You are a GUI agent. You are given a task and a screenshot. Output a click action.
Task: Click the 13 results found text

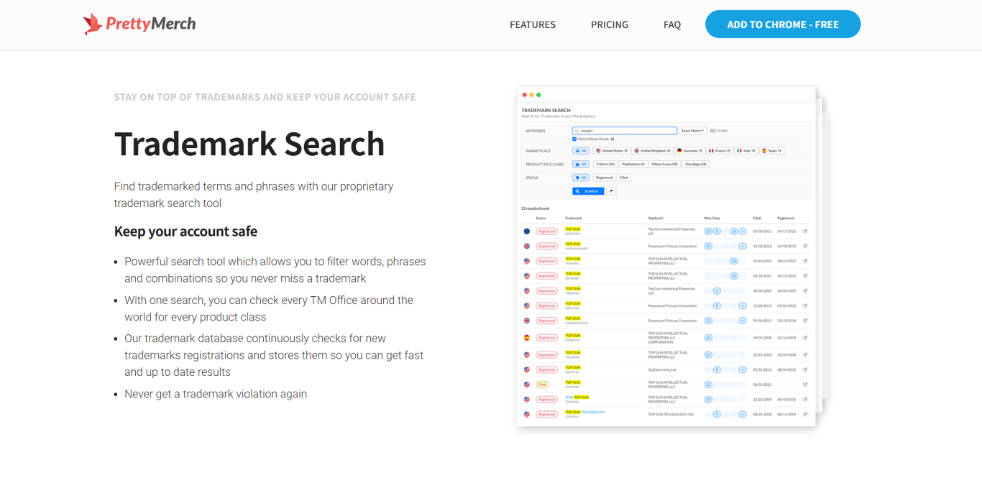pyautogui.click(x=535, y=208)
